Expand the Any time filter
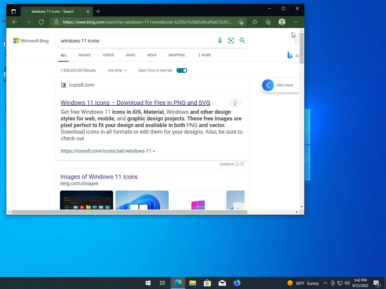Screen dimensions: 386x289 coord(117,70)
